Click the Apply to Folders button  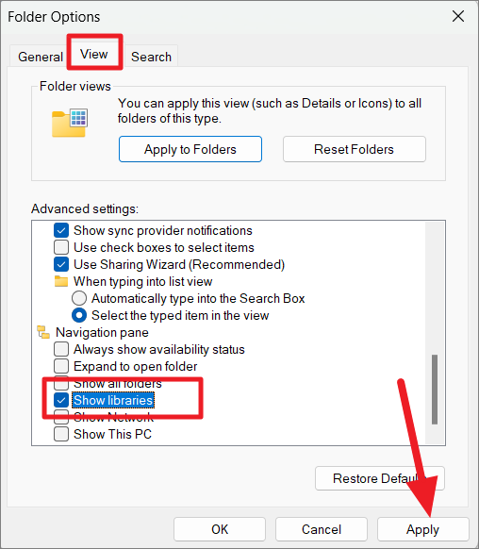click(x=190, y=149)
